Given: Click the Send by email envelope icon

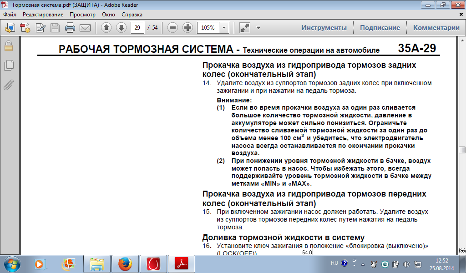Looking at the screenshot, I should coord(85,28).
